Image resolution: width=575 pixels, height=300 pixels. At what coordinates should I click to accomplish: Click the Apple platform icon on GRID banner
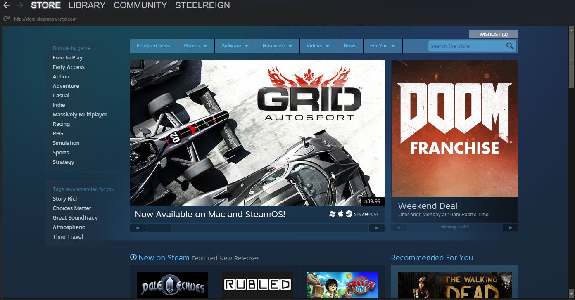coord(341,214)
